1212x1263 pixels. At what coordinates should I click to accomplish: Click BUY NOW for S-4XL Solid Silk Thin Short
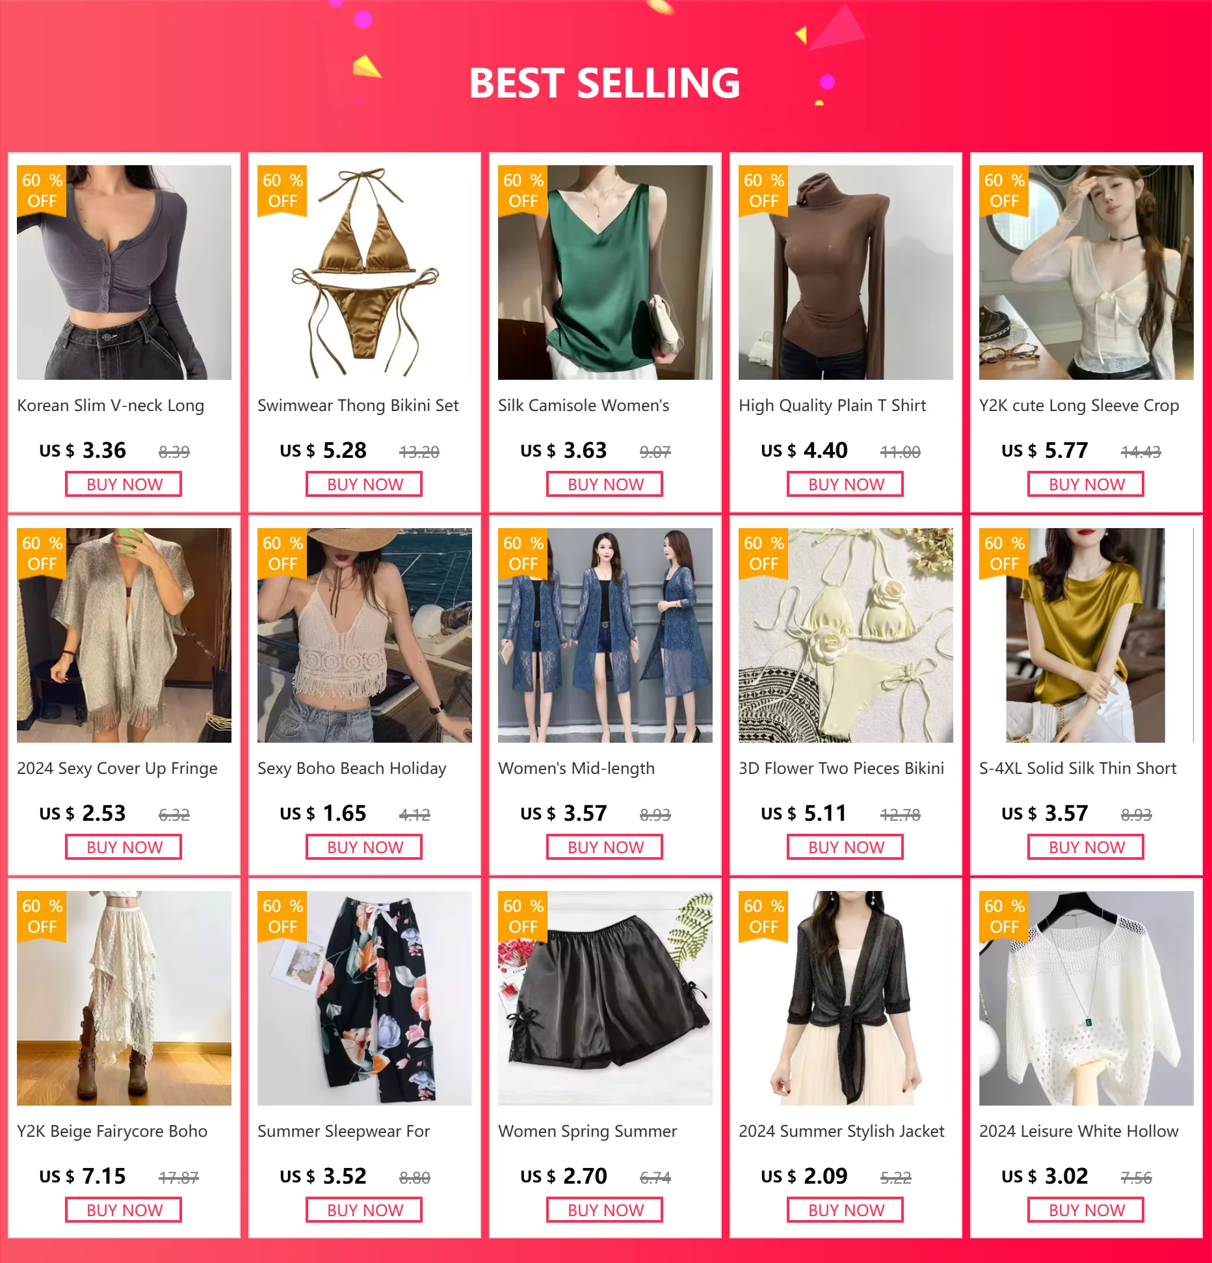point(1086,847)
